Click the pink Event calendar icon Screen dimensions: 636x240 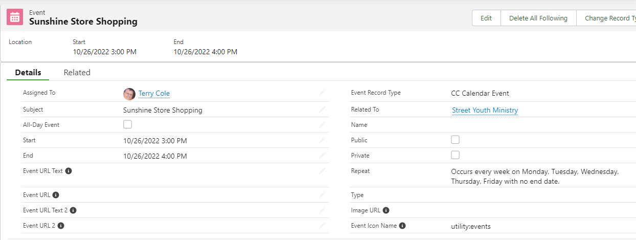click(15, 17)
